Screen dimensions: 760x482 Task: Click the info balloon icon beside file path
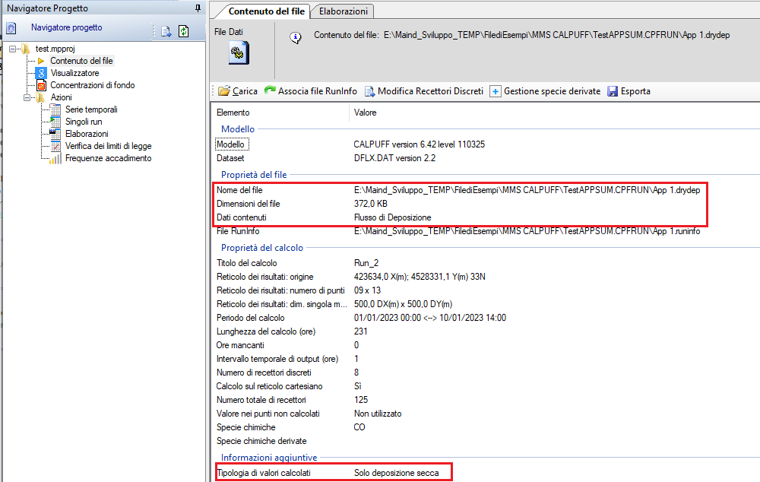(296, 36)
